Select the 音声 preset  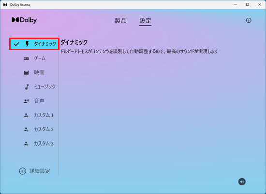pyautogui.click(x=39, y=101)
